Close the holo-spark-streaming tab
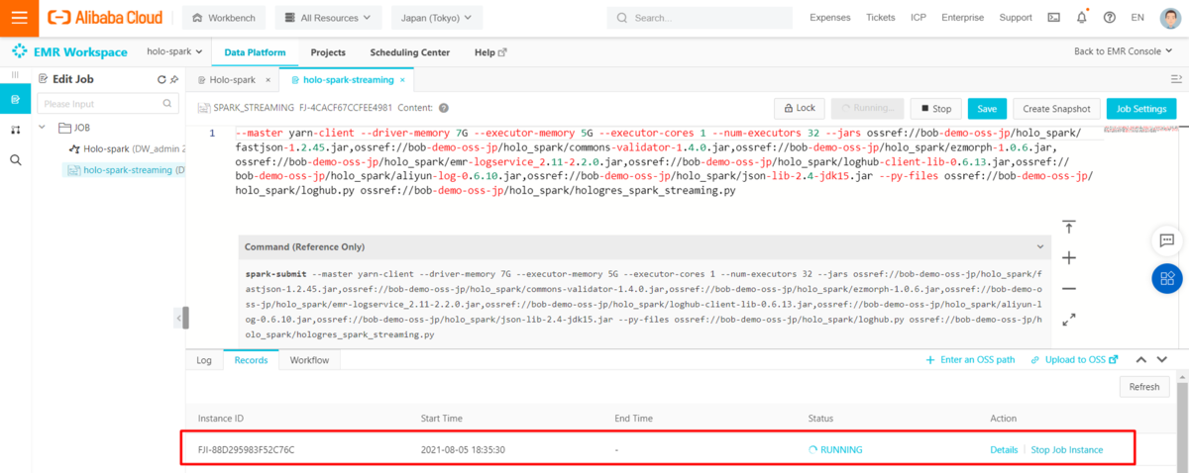Screen dimensions: 1189x473 tap(402, 79)
